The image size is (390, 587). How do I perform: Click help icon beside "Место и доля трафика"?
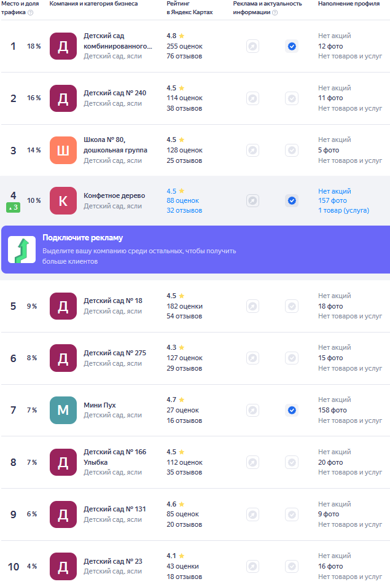coord(31,12)
